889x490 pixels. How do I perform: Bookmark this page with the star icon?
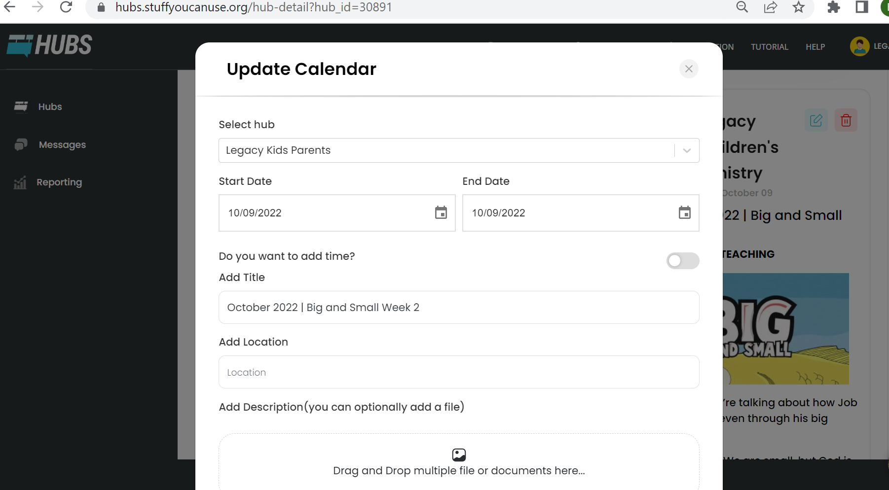point(798,7)
